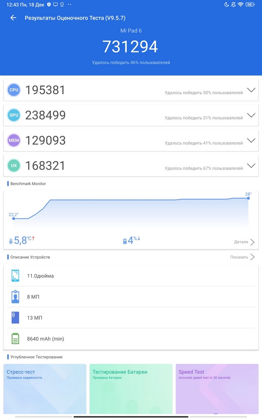The height and width of the screenshot is (420, 262).
Task: Click the 28° endpoint on temperature graph
Action: (x=248, y=198)
